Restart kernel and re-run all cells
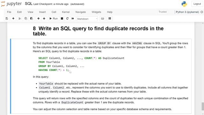 pyautogui.click(x=73, y=19)
